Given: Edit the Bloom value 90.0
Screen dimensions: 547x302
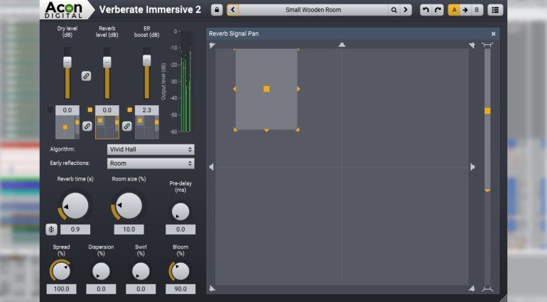Looking at the screenshot, I should click(x=180, y=289).
